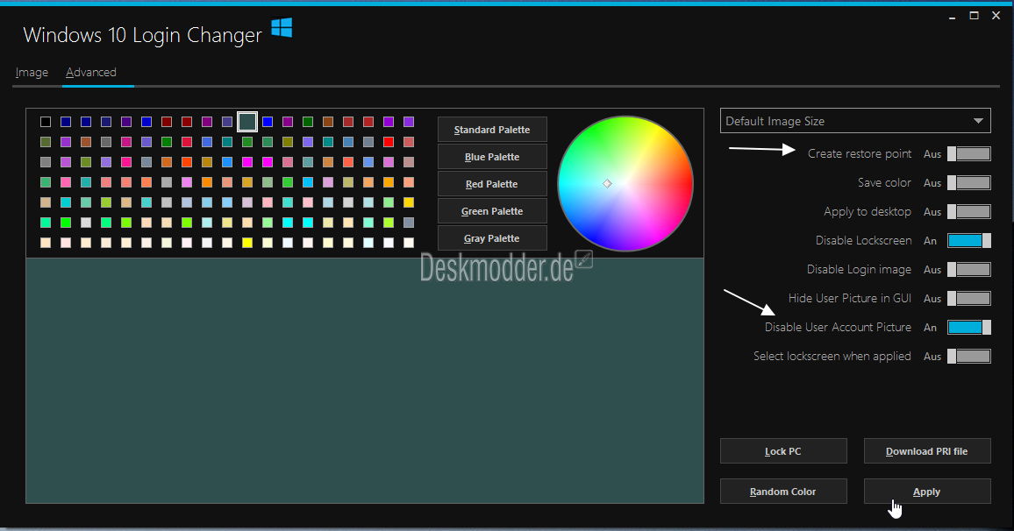Image resolution: width=1014 pixels, height=531 pixels.
Task: Click the Windows logo next to the title
Action: [282, 28]
